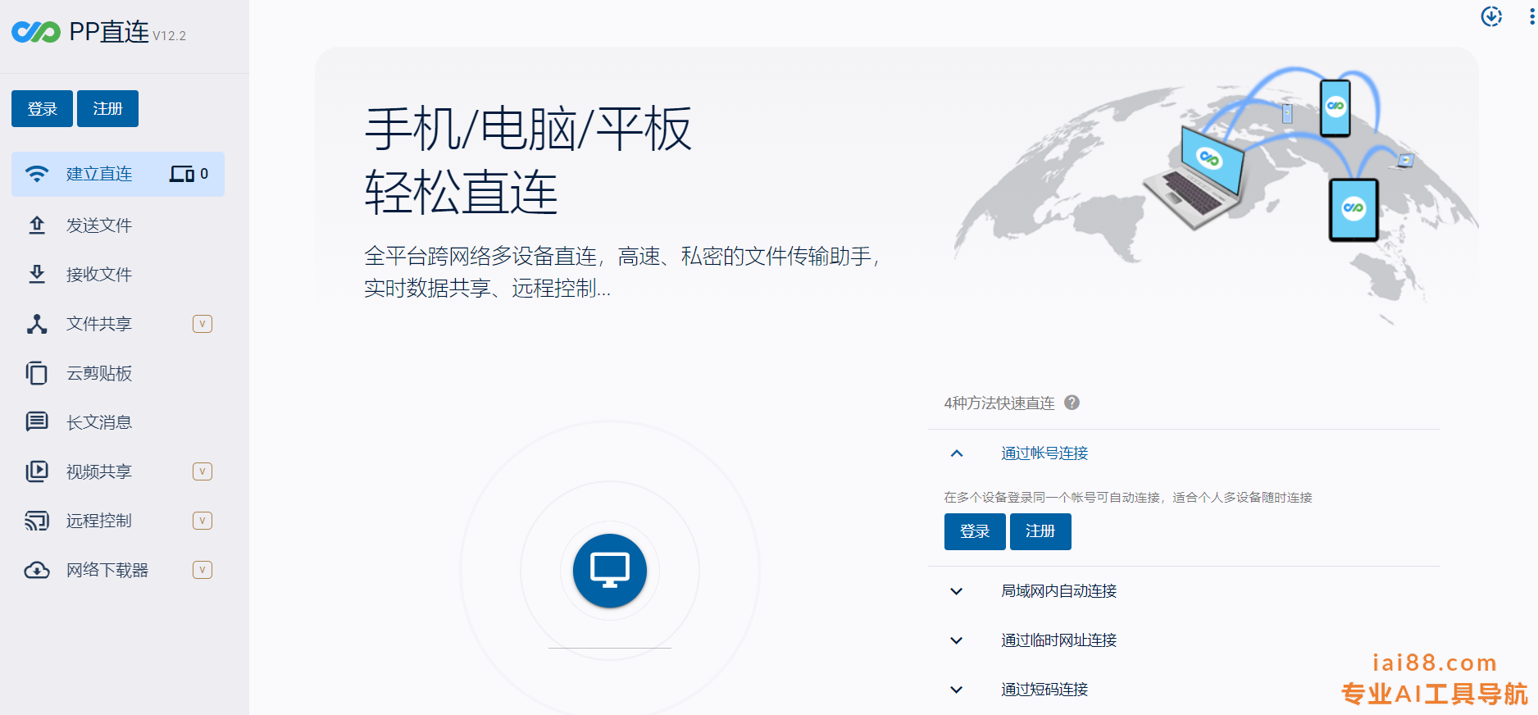Click the sidebar 登录 button
The width and height of the screenshot is (1538, 715).
(x=42, y=109)
